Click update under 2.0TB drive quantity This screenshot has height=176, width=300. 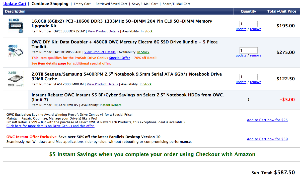pos(241,82)
